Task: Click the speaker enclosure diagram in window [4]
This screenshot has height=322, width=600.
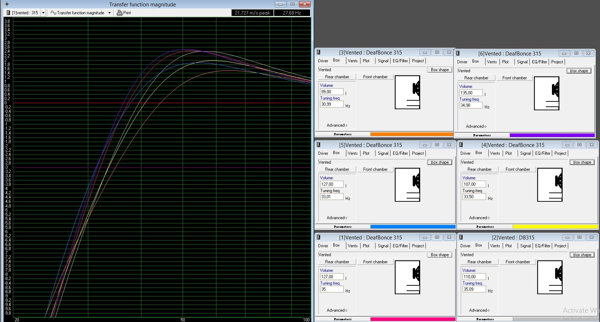Action: tap(549, 185)
